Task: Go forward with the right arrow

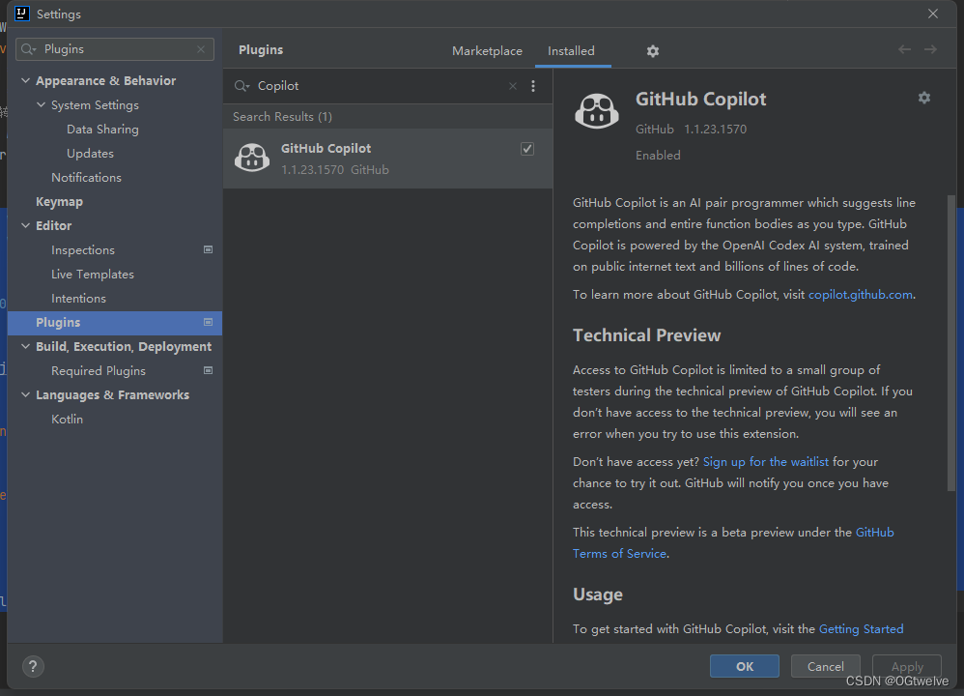Action: pos(930,49)
